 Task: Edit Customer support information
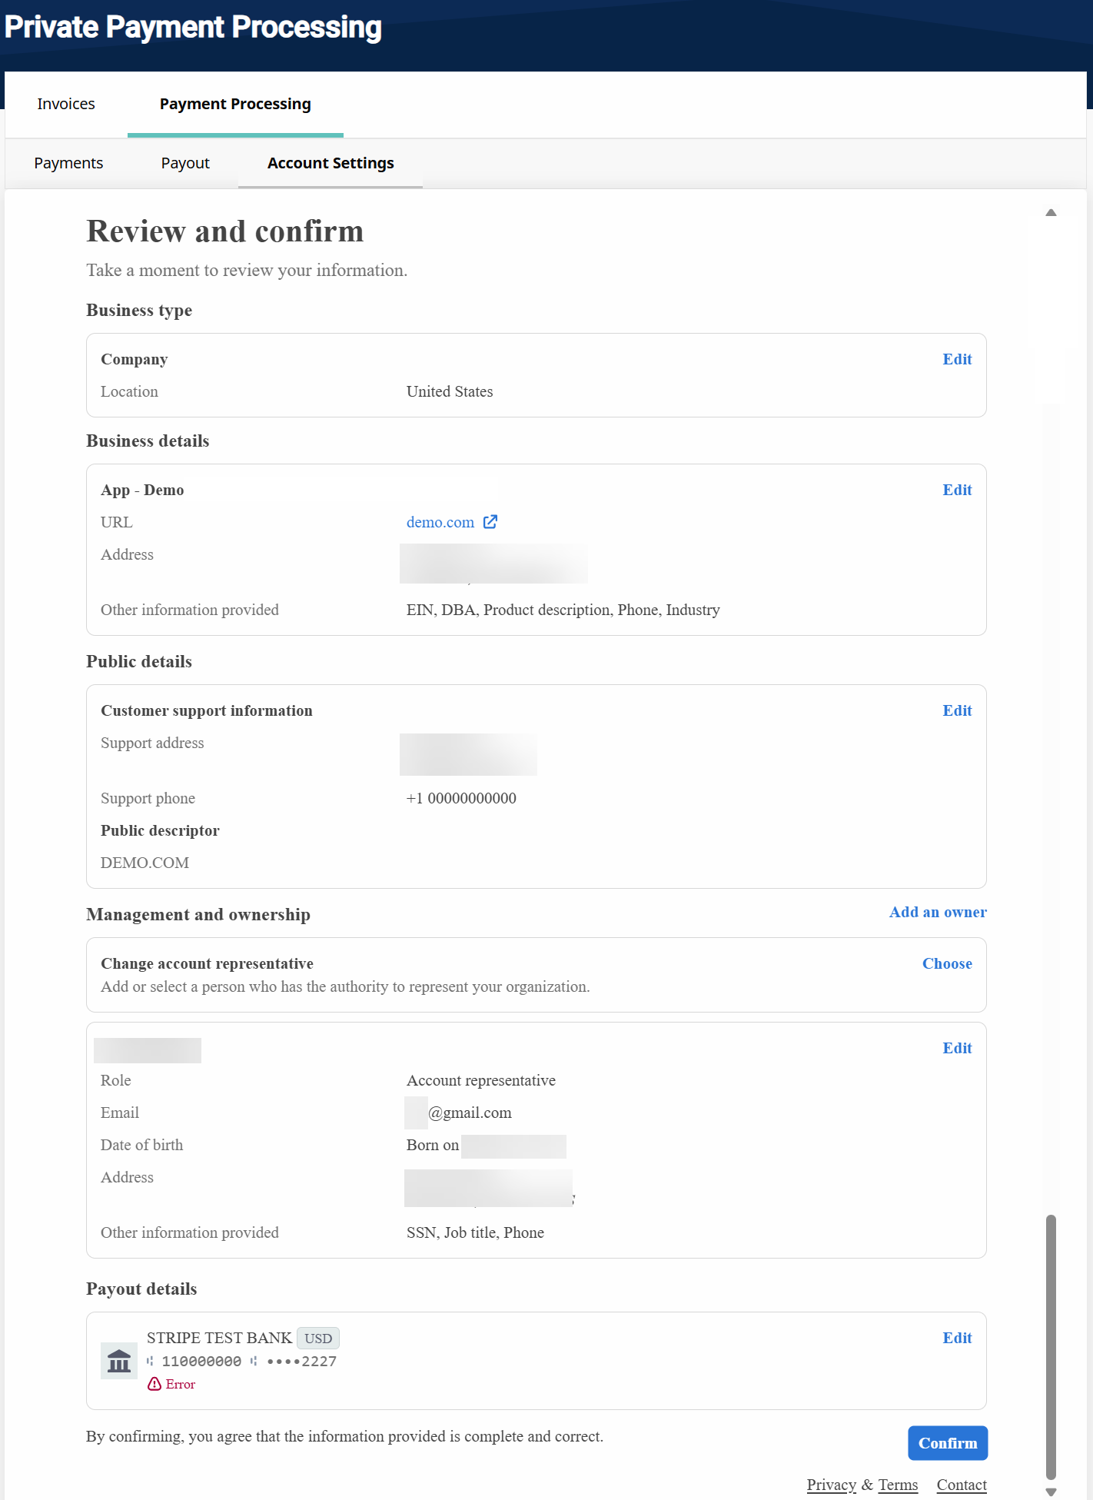click(x=957, y=710)
